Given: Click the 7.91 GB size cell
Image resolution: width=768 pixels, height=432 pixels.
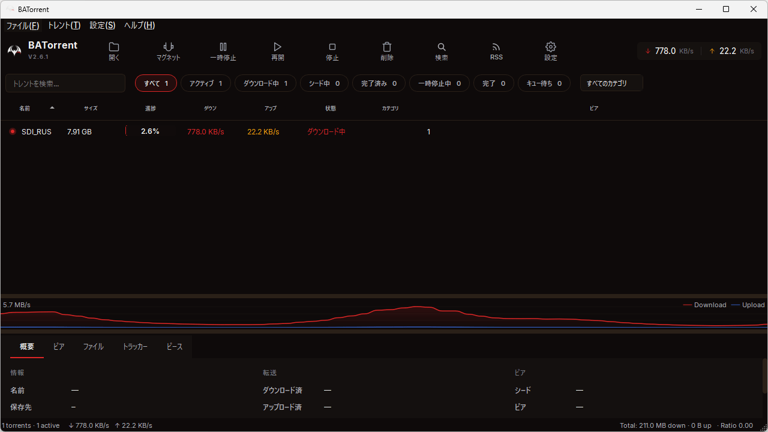Looking at the screenshot, I should (x=79, y=131).
